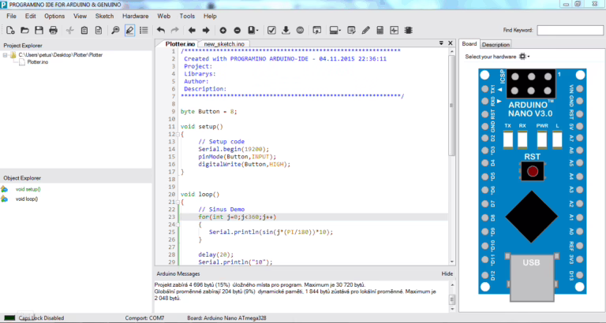Click the Print toolbar icon
Viewport: 606px width, 323px height.
coord(53,30)
